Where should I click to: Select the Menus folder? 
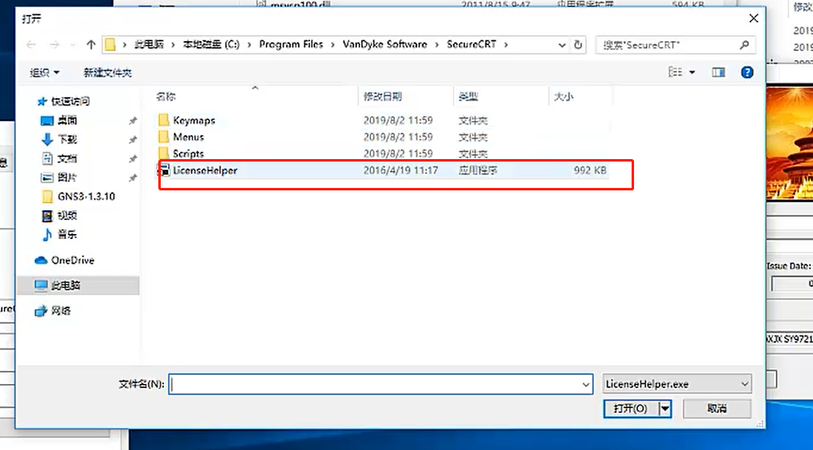(x=188, y=137)
